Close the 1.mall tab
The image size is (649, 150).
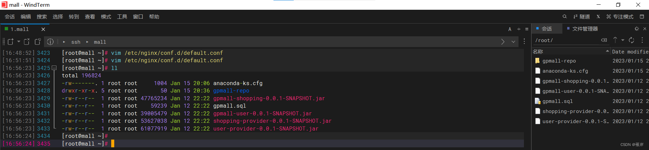click(x=43, y=29)
